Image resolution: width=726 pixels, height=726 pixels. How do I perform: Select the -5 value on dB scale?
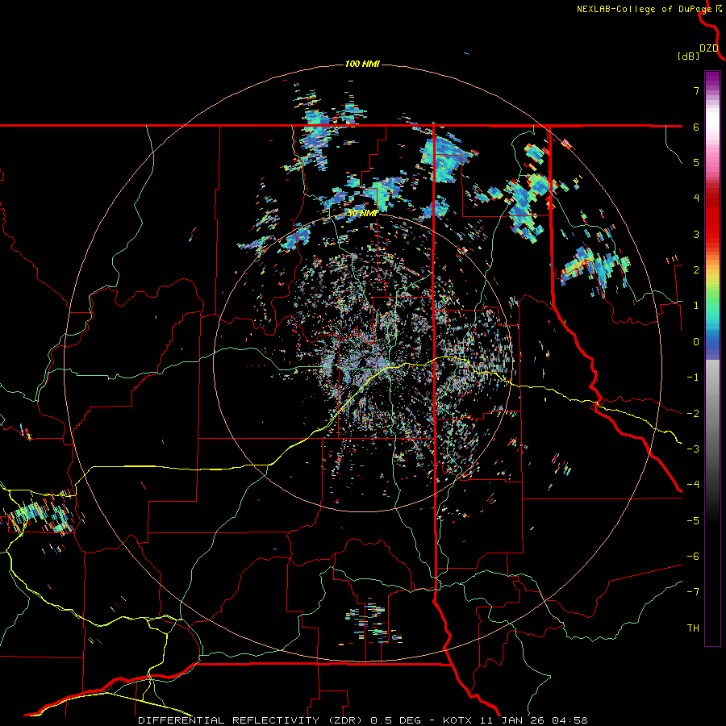(693, 520)
